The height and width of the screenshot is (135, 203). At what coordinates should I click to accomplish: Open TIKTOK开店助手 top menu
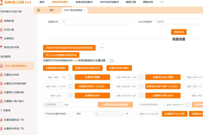(x=109, y=2)
